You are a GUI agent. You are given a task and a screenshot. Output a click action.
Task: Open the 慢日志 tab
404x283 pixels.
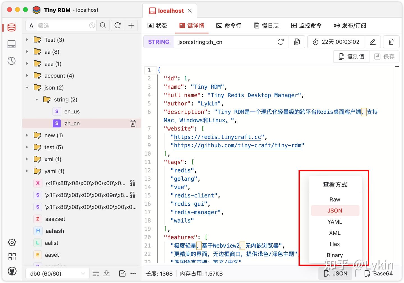pos(266,26)
